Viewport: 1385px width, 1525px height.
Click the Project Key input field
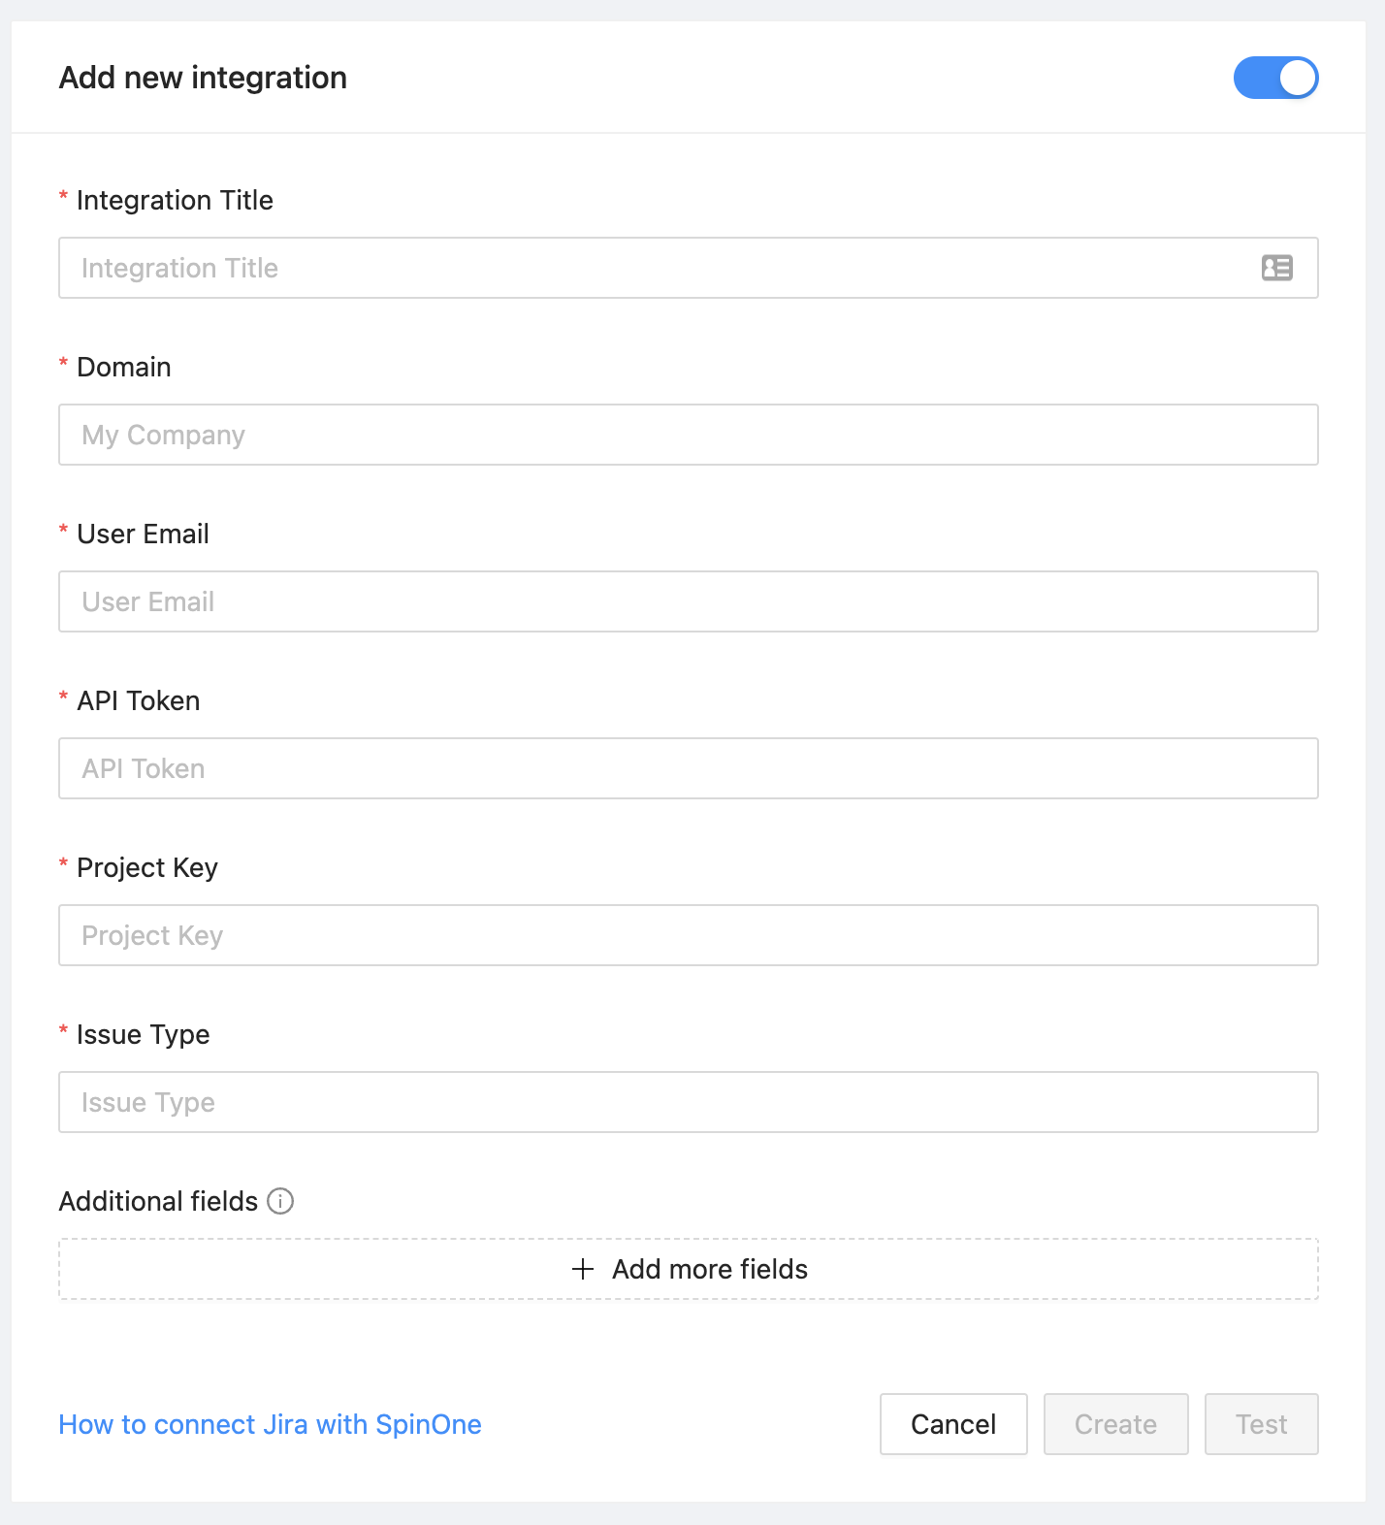tap(688, 935)
